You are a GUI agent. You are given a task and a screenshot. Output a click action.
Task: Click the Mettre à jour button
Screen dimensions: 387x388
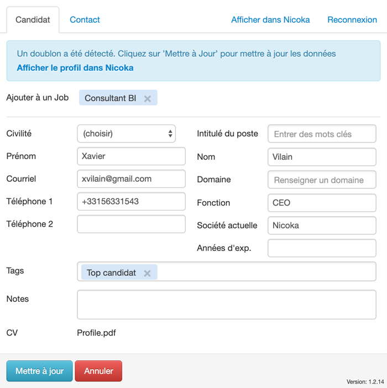pos(40,371)
